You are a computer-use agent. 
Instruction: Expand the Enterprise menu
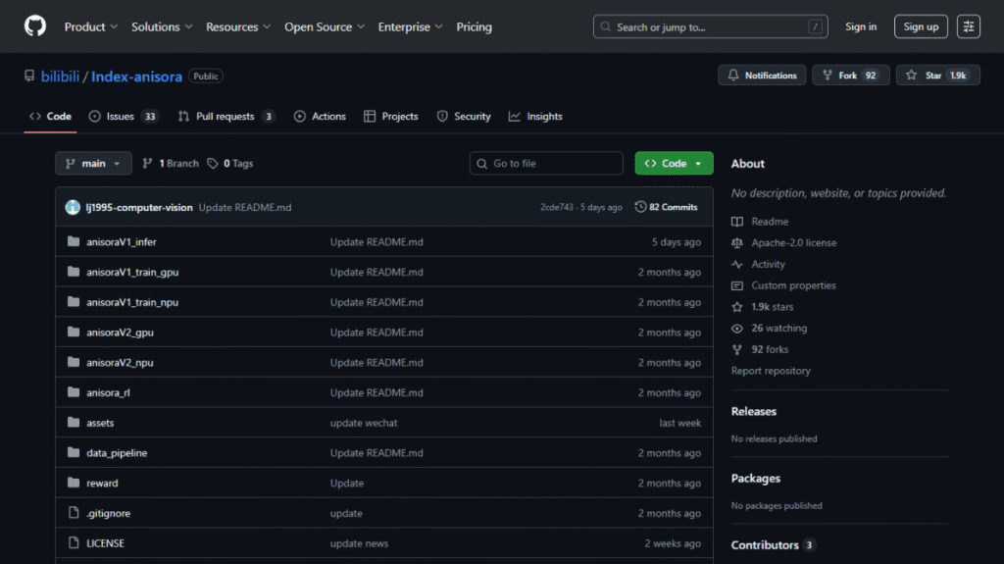411,26
